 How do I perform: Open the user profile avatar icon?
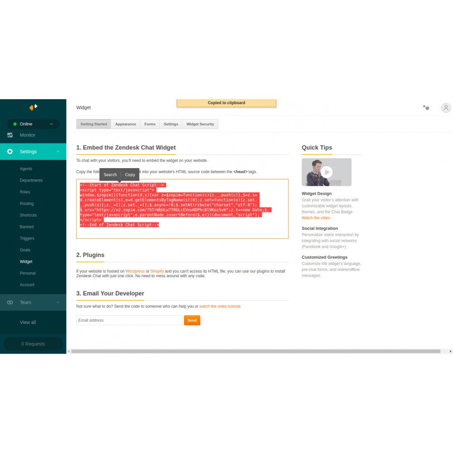point(446,108)
